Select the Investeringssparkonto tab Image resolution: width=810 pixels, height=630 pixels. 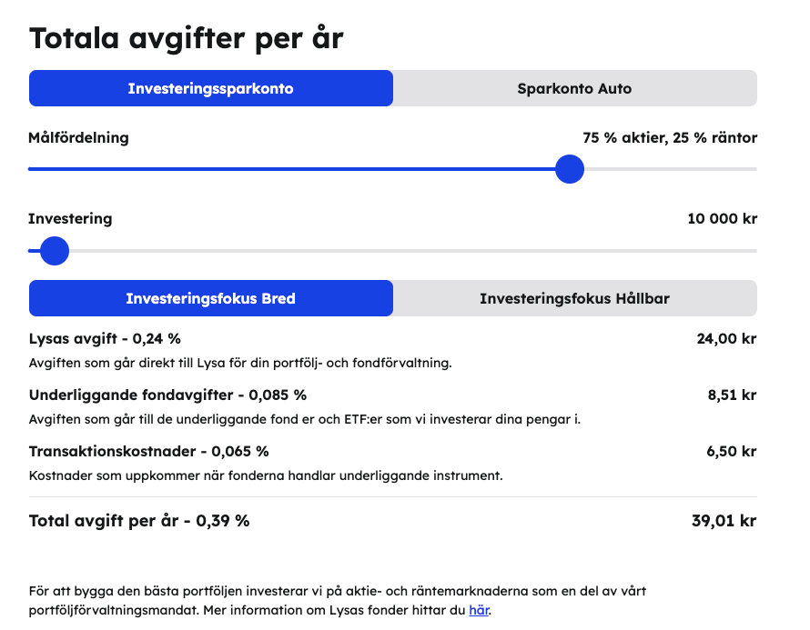[211, 88]
